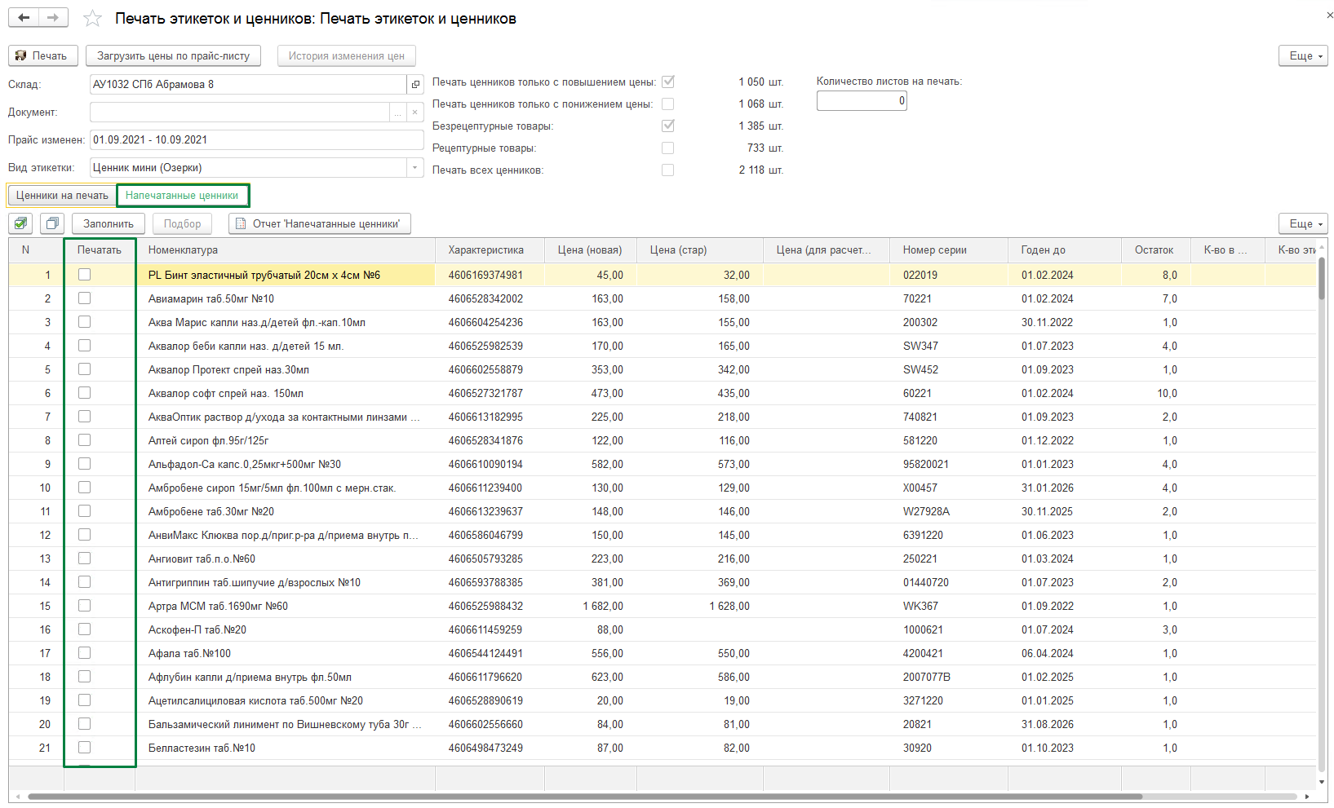The image size is (1334, 808).
Task: Open the top Еще dropdown menu
Action: pyautogui.click(x=1303, y=55)
